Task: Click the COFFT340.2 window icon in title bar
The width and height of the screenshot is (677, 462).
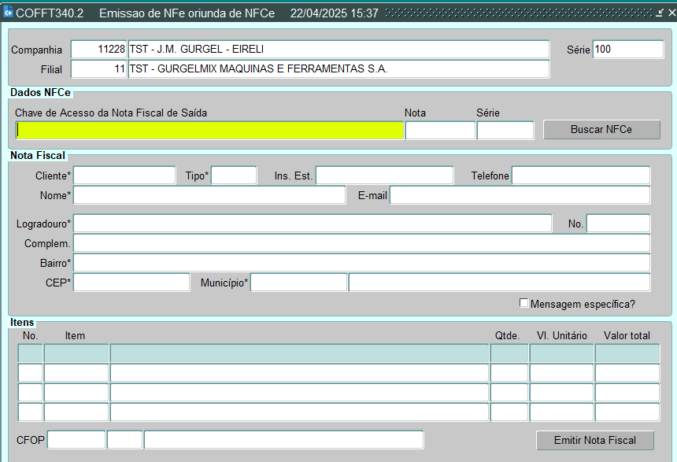Action: [9, 13]
